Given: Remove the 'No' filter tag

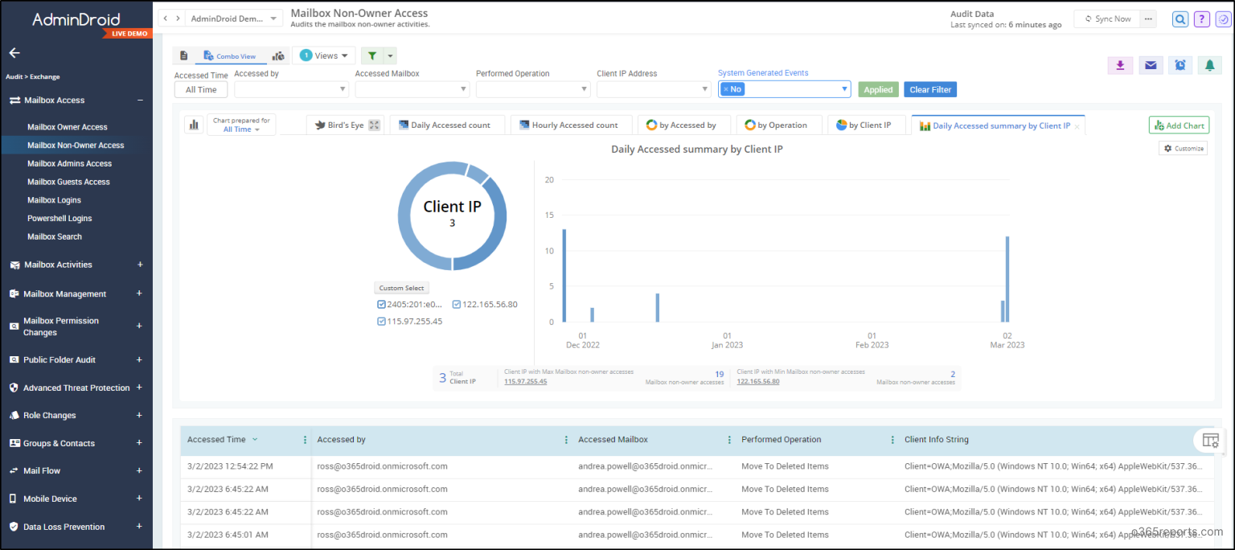Looking at the screenshot, I should (725, 89).
